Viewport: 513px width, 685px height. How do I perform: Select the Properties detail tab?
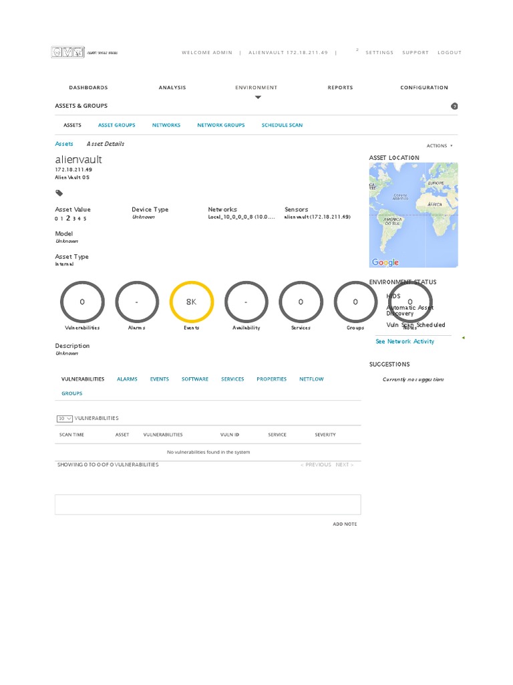click(x=271, y=379)
